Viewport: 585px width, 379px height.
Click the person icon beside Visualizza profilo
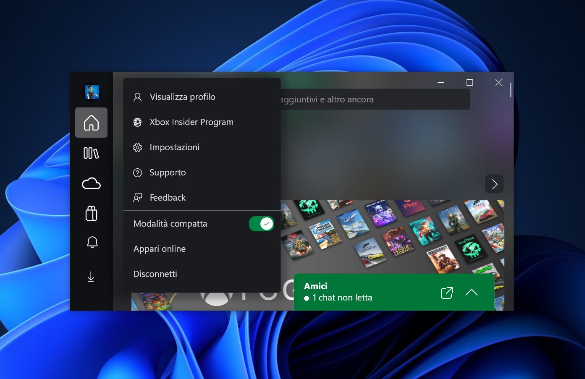click(137, 97)
